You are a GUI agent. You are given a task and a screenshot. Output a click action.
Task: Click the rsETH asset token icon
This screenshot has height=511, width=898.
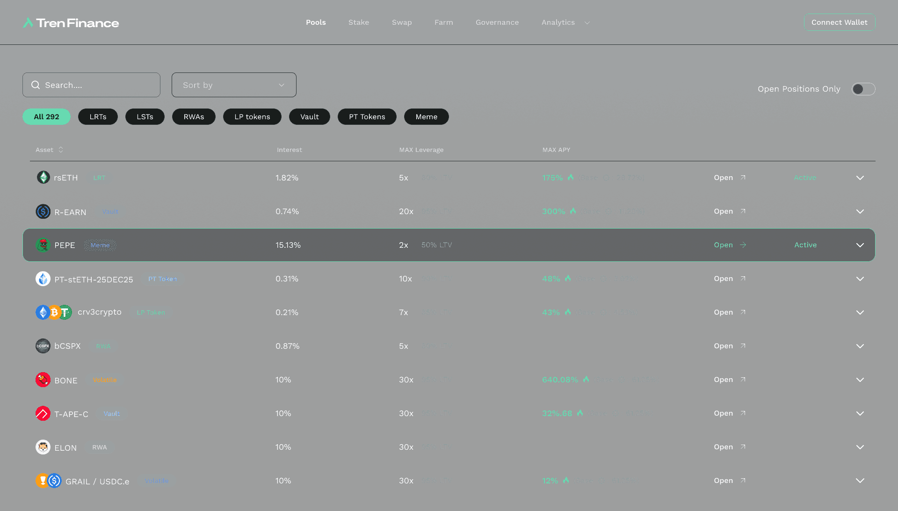click(x=43, y=178)
